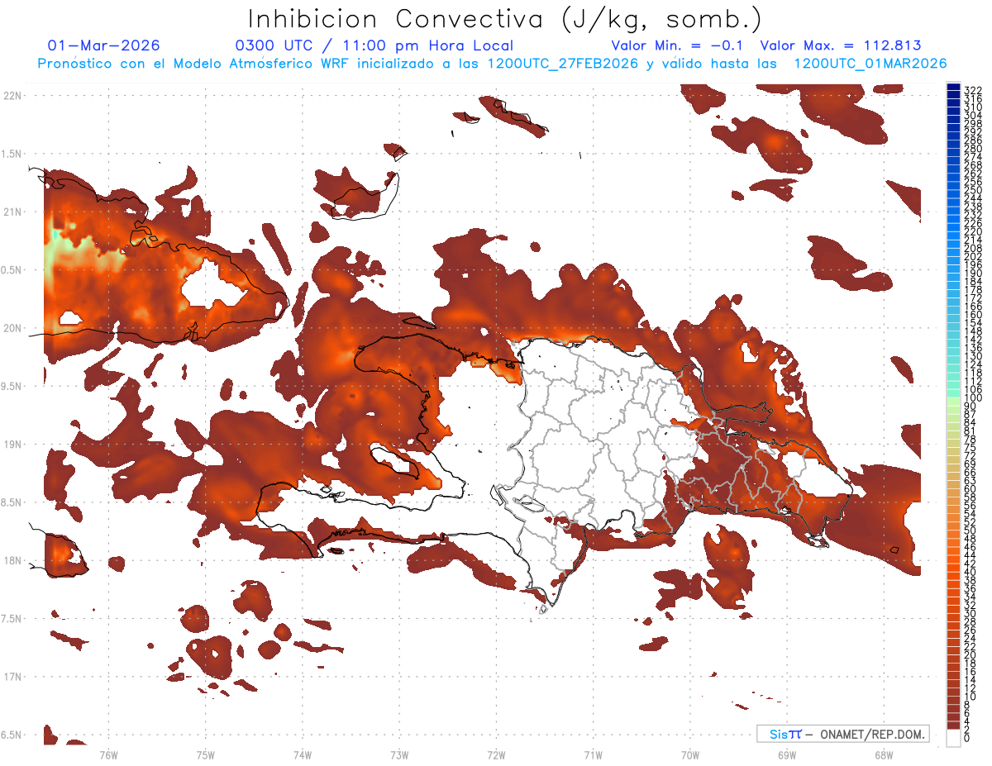The image size is (992, 766).
Task: Click the '1200UTC_01MAR2026' valid-until time
Action: [870, 64]
